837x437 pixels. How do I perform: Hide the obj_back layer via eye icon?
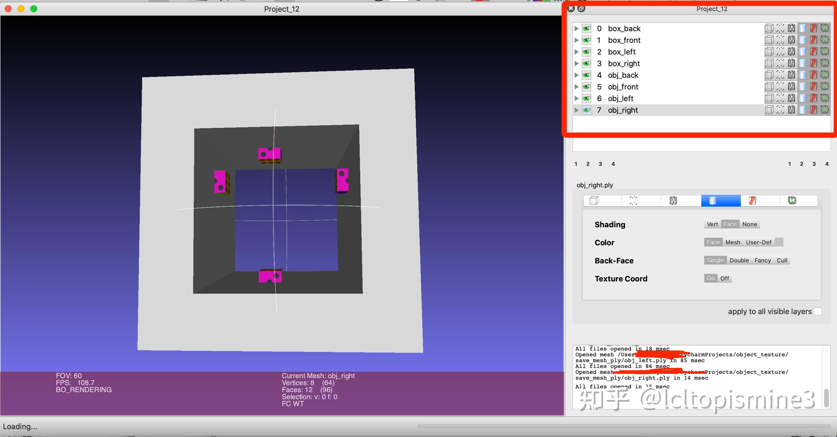click(x=587, y=75)
